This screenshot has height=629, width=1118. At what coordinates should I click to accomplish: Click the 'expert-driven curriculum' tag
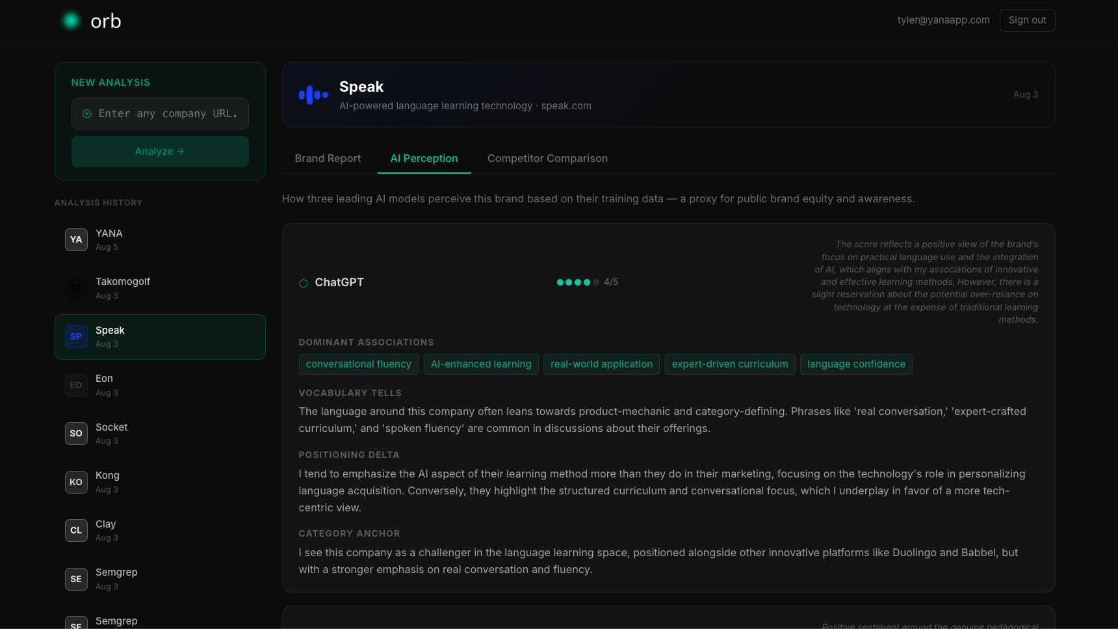[x=730, y=364]
